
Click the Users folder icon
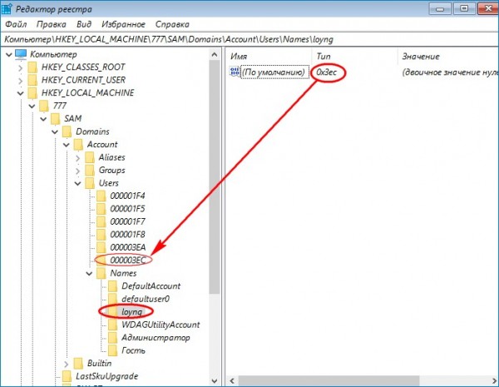coord(90,183)
